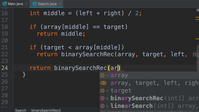Click line number 19 in the gutter

[x=5, y=34]
